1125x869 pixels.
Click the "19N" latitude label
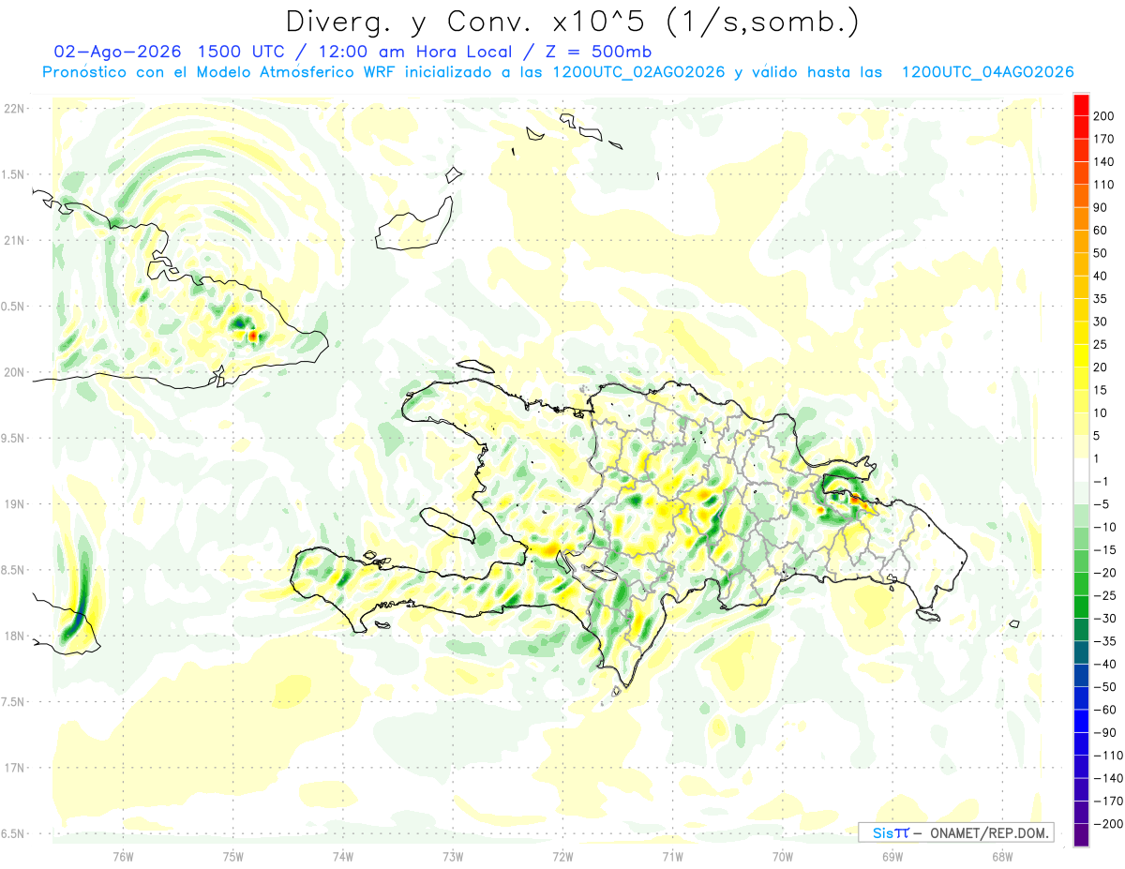[x=14, y=504]
